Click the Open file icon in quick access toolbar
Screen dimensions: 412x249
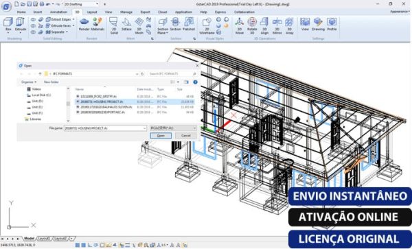23,4
